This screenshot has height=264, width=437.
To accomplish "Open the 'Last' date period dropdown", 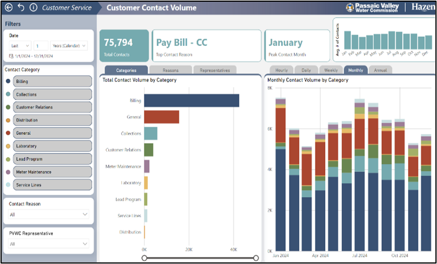I will click(19, 45).
